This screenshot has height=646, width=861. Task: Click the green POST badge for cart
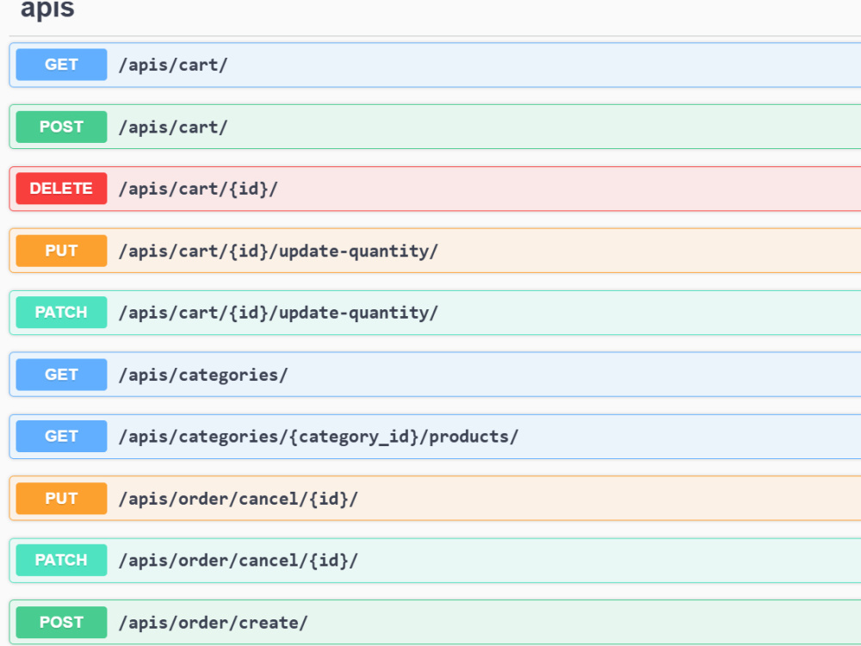tap(61, 127)
